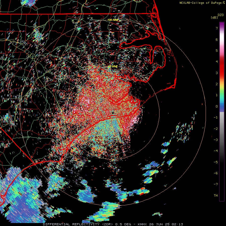Click the color scale value 4
The width and height of the screenshot is (226, 226).
point(217,62)
